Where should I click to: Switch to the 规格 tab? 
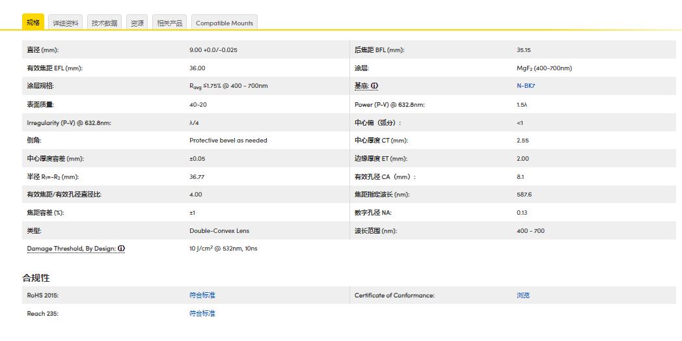coord(33,23)
